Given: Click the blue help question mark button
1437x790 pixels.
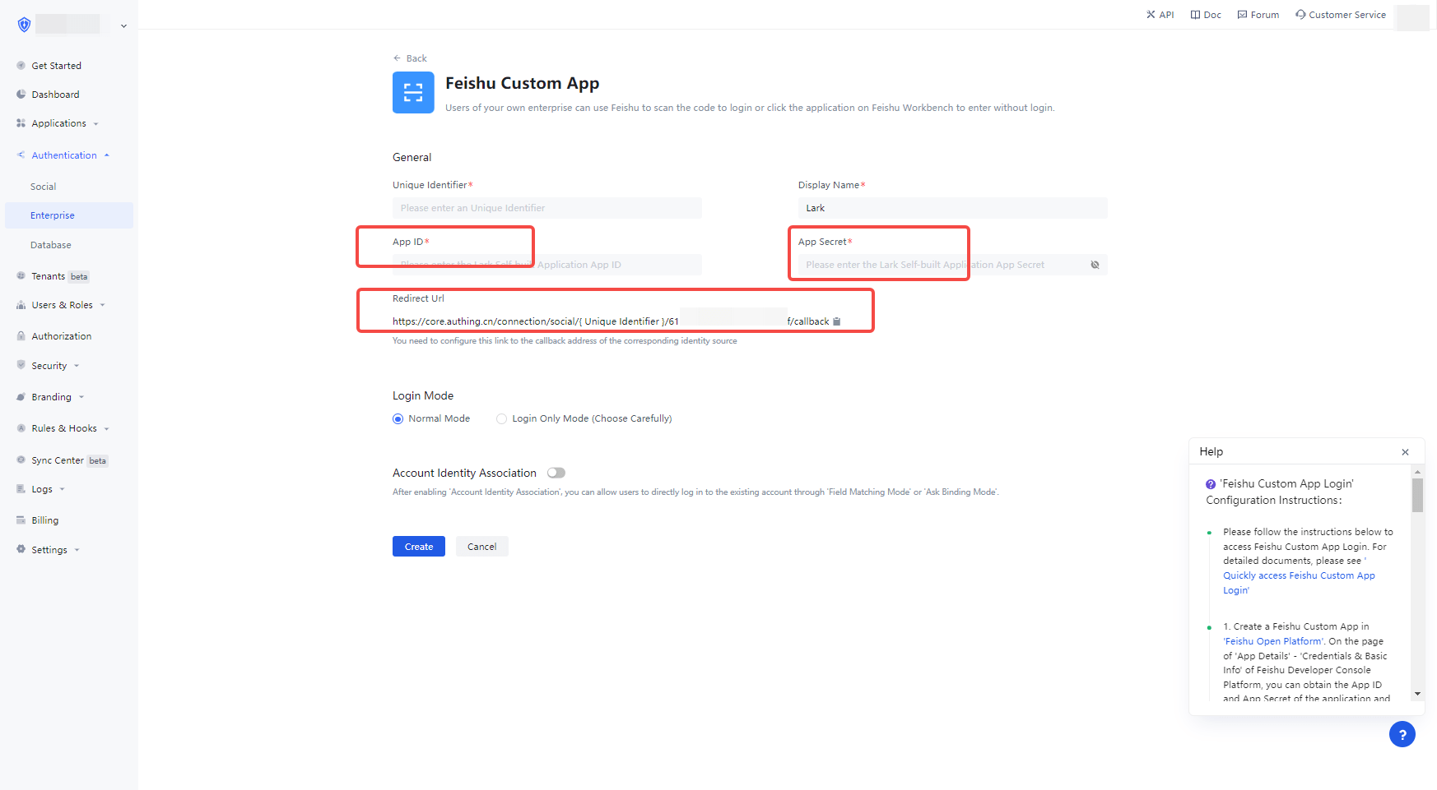Looking at the screenshot, I should tap(1402, 734).
